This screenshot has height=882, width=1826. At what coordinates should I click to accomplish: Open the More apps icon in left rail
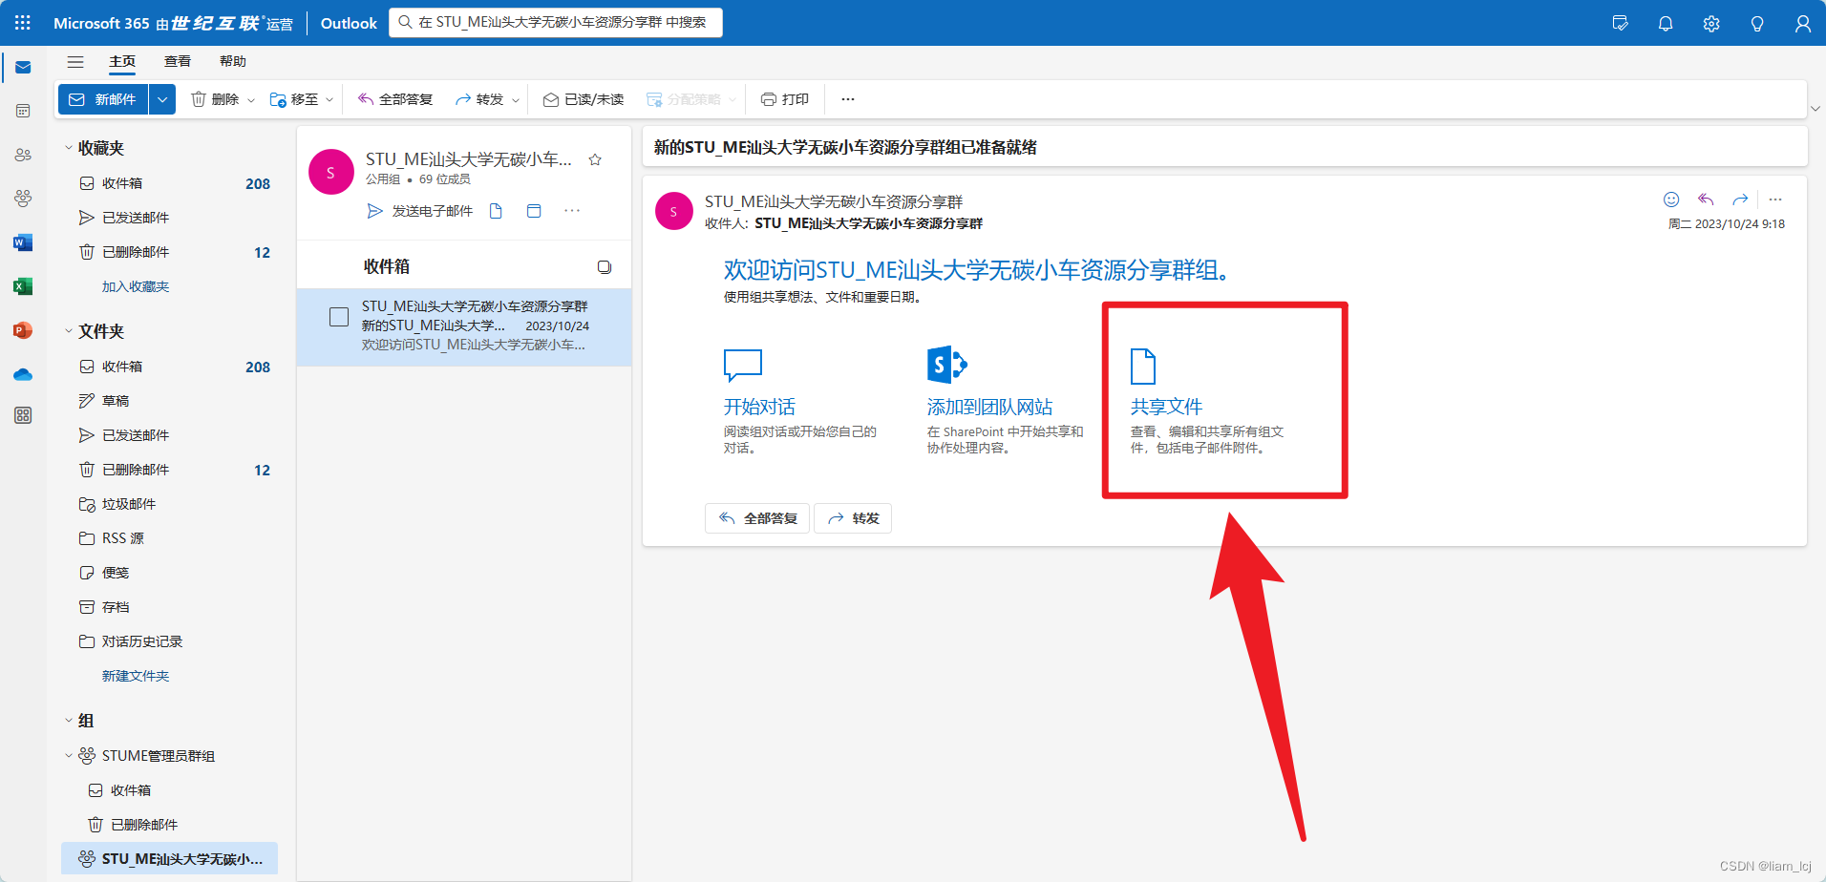23,415
